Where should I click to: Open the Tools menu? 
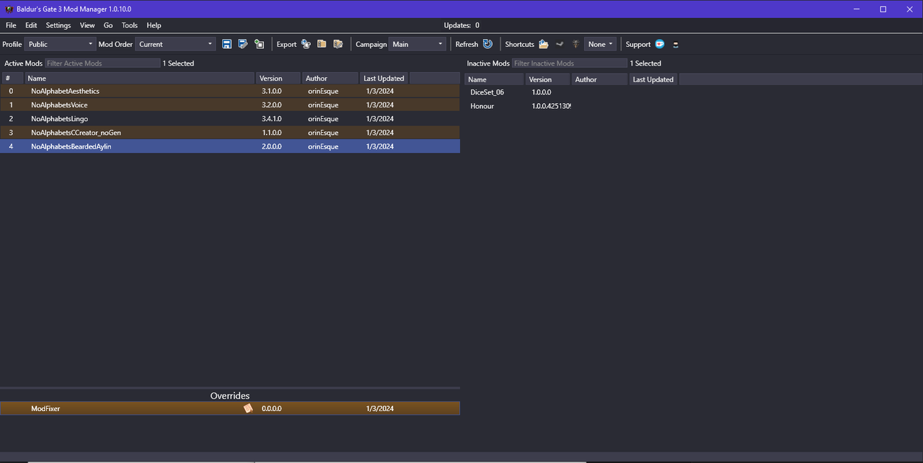130,25
